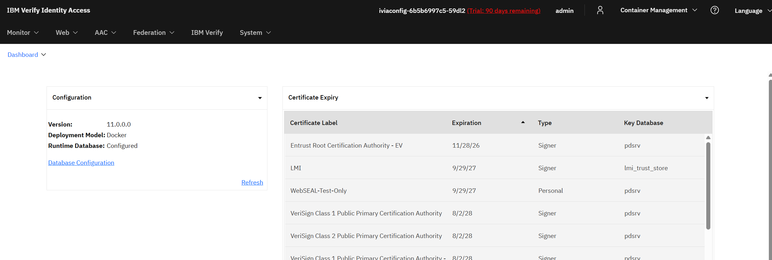772x260 pixels.
Task: Open the Database Configuration link
Action: (x=81, y=163)
